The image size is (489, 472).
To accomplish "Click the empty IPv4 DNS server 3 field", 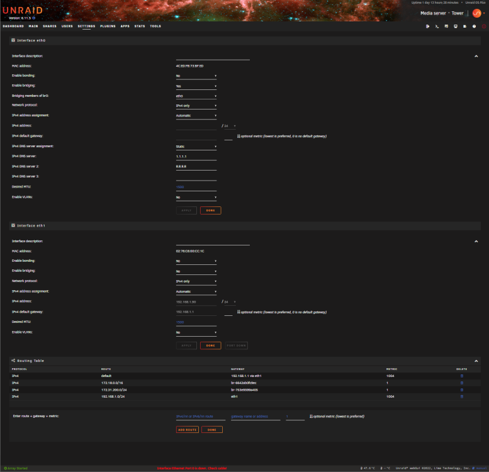I will coord(196,177).
